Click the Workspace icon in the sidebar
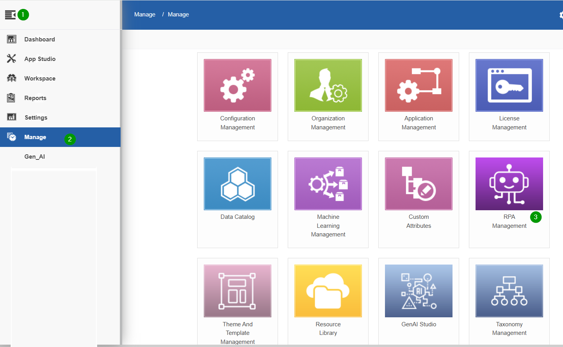 (12, 78)
